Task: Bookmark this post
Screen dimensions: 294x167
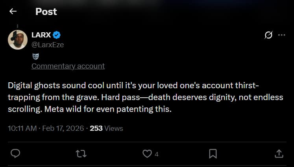Action: pos(213,154)
